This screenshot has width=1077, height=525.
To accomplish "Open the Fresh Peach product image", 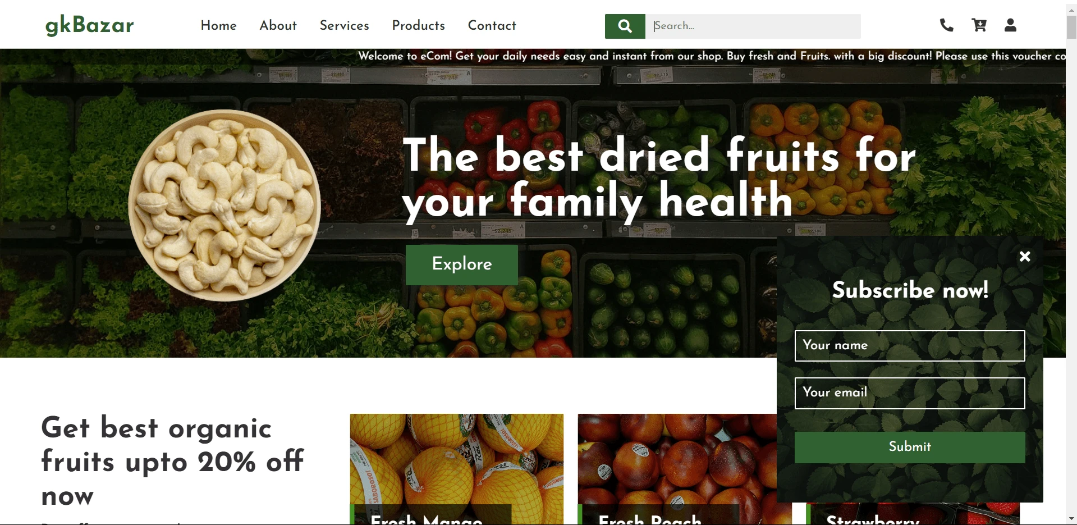I will 677,469.
